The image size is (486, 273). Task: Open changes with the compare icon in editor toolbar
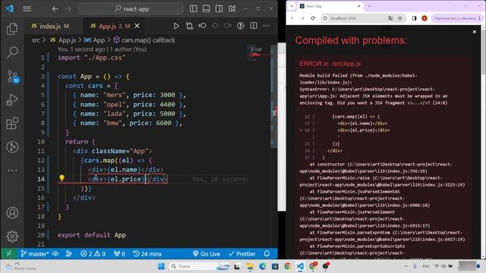tap(189, 26)
